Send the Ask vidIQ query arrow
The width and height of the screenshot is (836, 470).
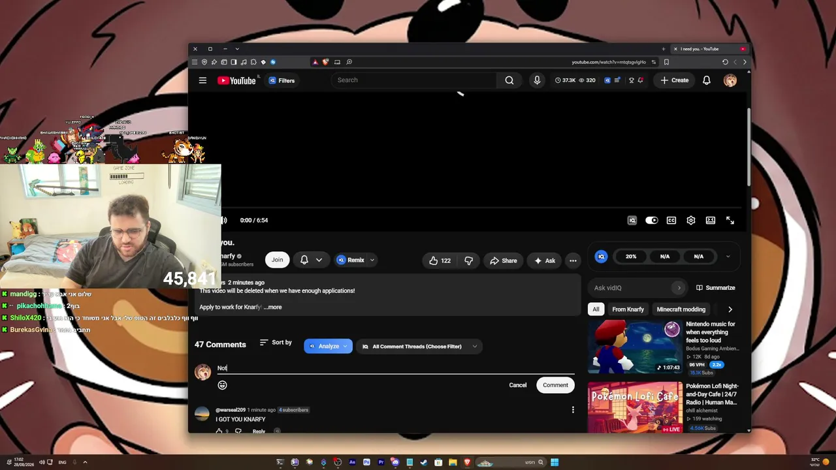679,288
